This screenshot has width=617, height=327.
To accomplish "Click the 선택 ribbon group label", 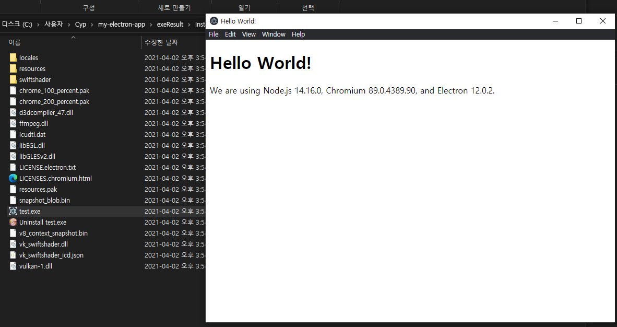I will point(307,8).
